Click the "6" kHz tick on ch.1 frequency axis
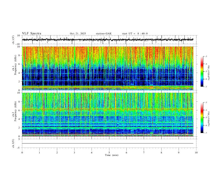Screen dimensions: 221x171 coord(20,64)
